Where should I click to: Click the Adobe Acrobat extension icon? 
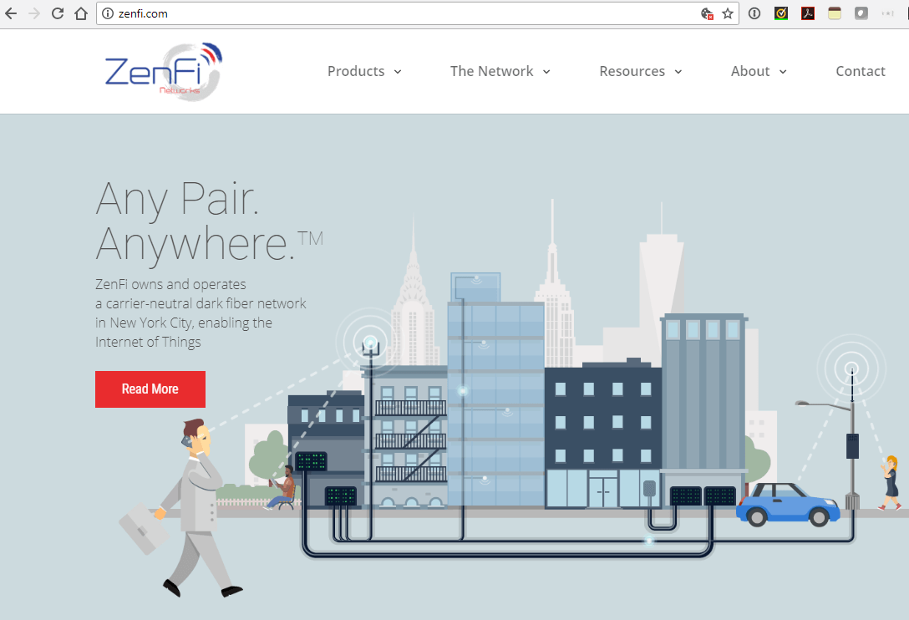(808, 13)
